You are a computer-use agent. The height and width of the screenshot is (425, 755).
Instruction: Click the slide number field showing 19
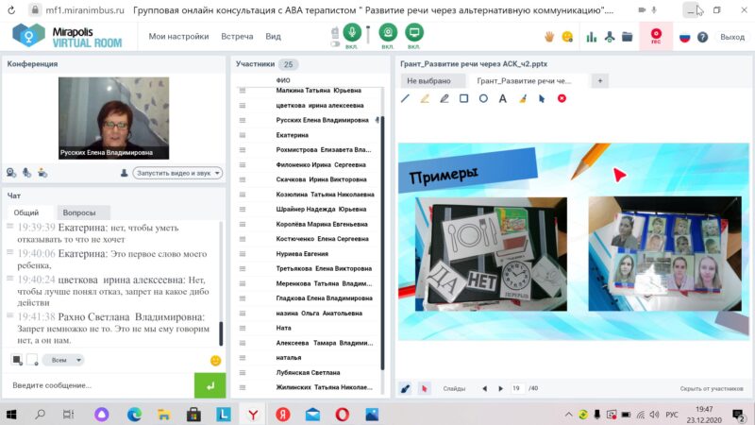pos(517,388)
